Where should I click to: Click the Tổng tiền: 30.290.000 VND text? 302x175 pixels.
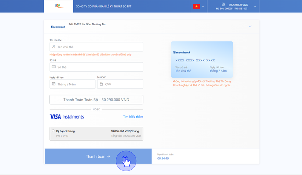[126, 136]
